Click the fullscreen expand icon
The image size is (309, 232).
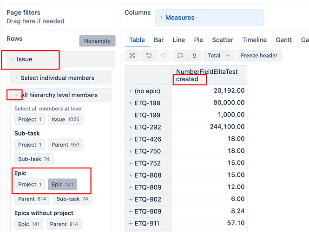[x=132, y=56]
